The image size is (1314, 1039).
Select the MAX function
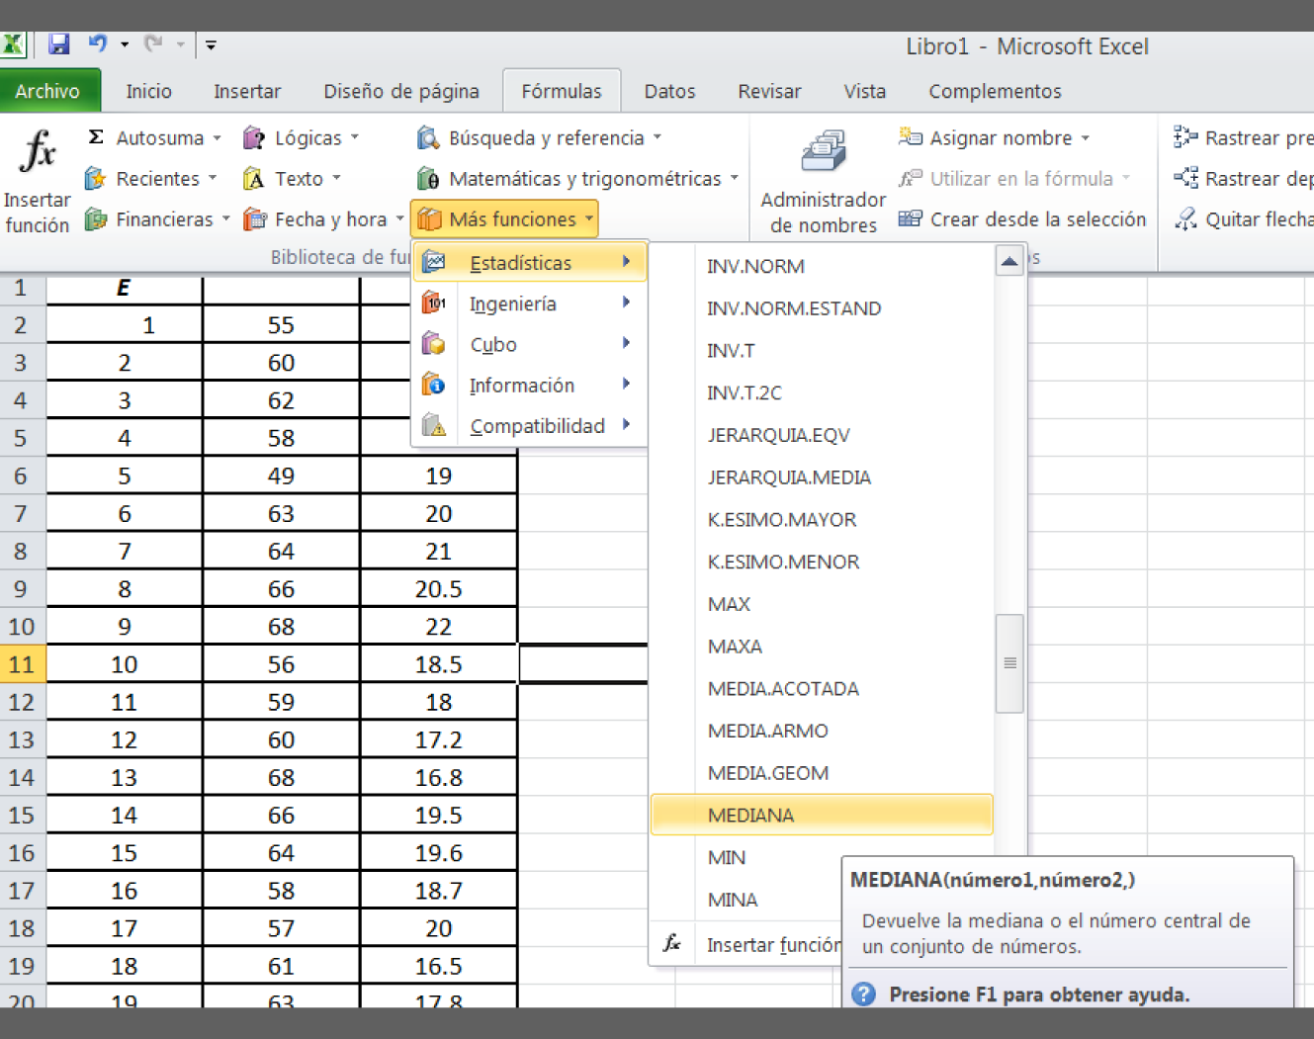(822, 604)
